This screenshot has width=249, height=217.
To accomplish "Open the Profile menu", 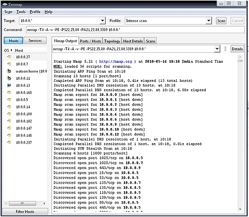I will click(x=35, y=12).
